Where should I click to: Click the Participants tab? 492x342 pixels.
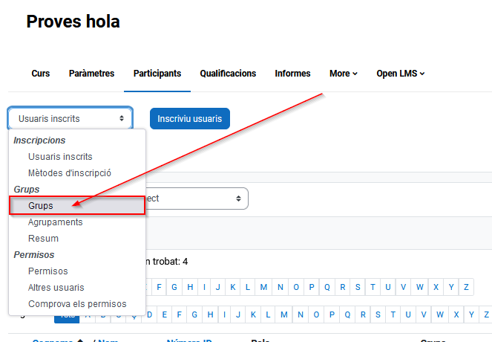point(157,74)
